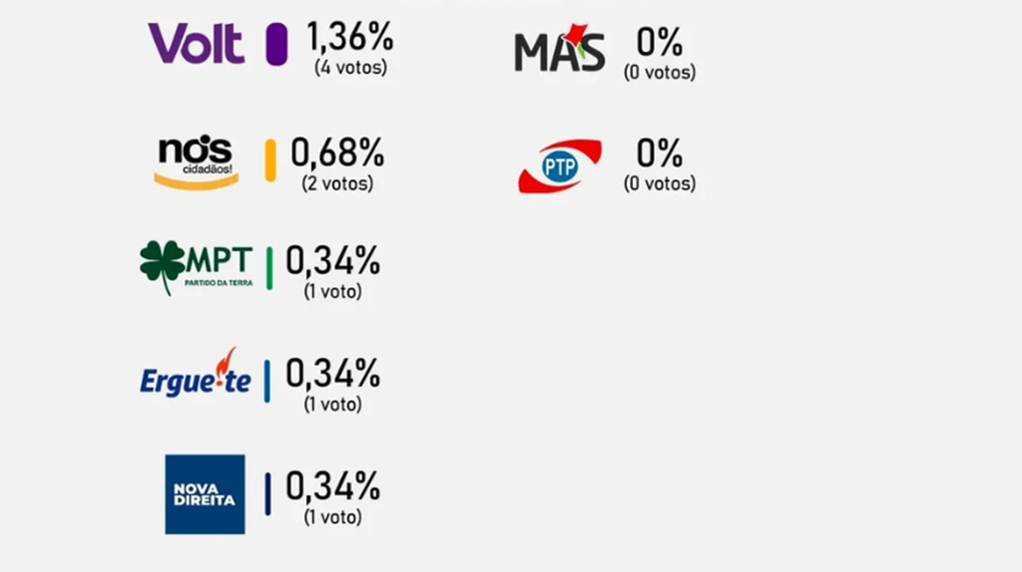The width and height of the screenshot is (1022, 572).
Task: Click the 0,68% result for Nós Cidadãos
Action: tap(337, 153)
